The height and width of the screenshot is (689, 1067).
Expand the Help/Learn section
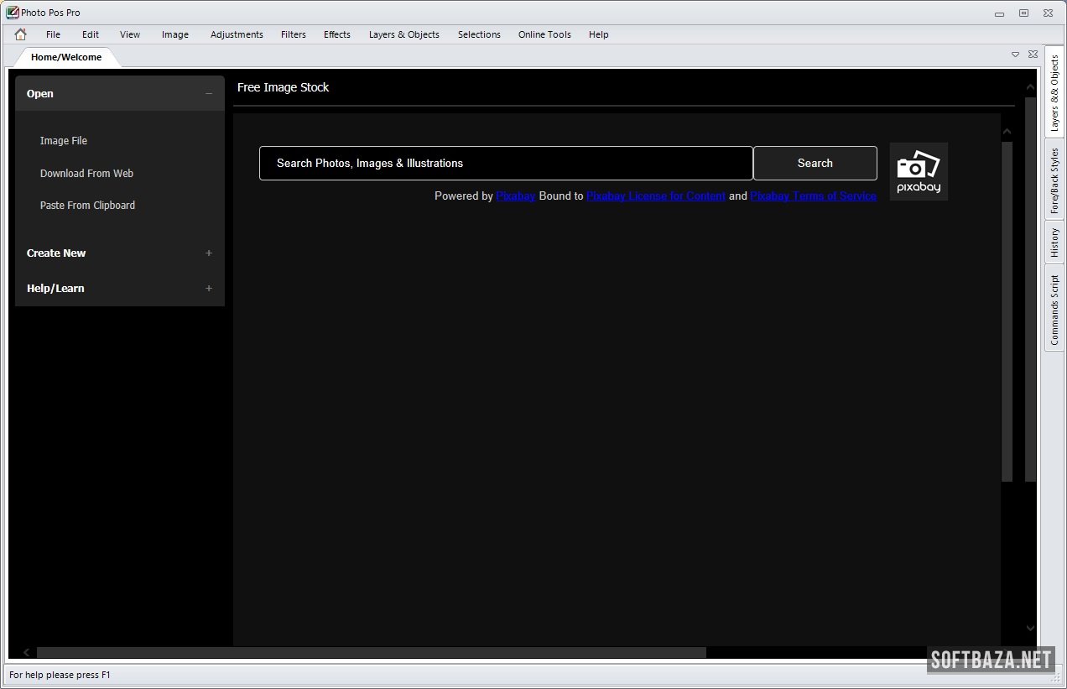(x=209, y=289)
